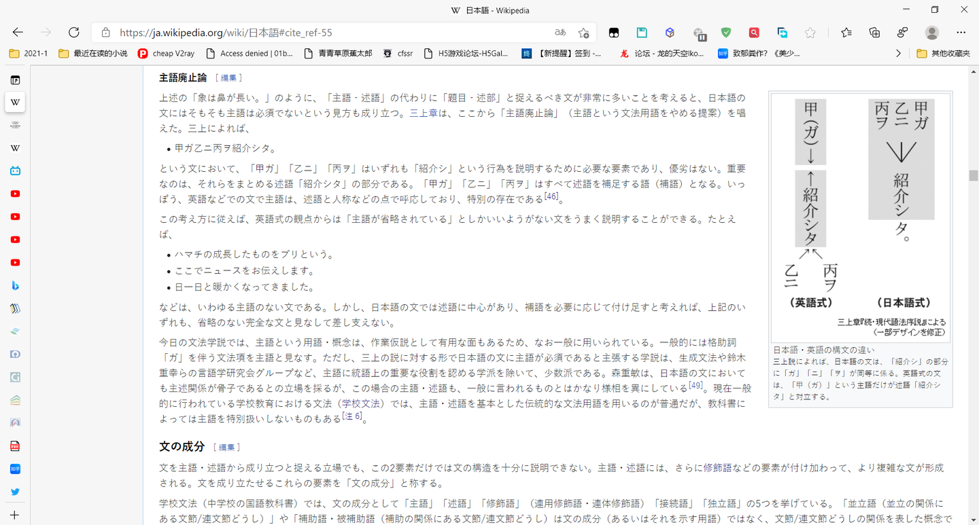The image size is (979, 525).
Task: Open the 致郁粪作? bookmark
Action: pyautogui.click(x=759, y=53)
